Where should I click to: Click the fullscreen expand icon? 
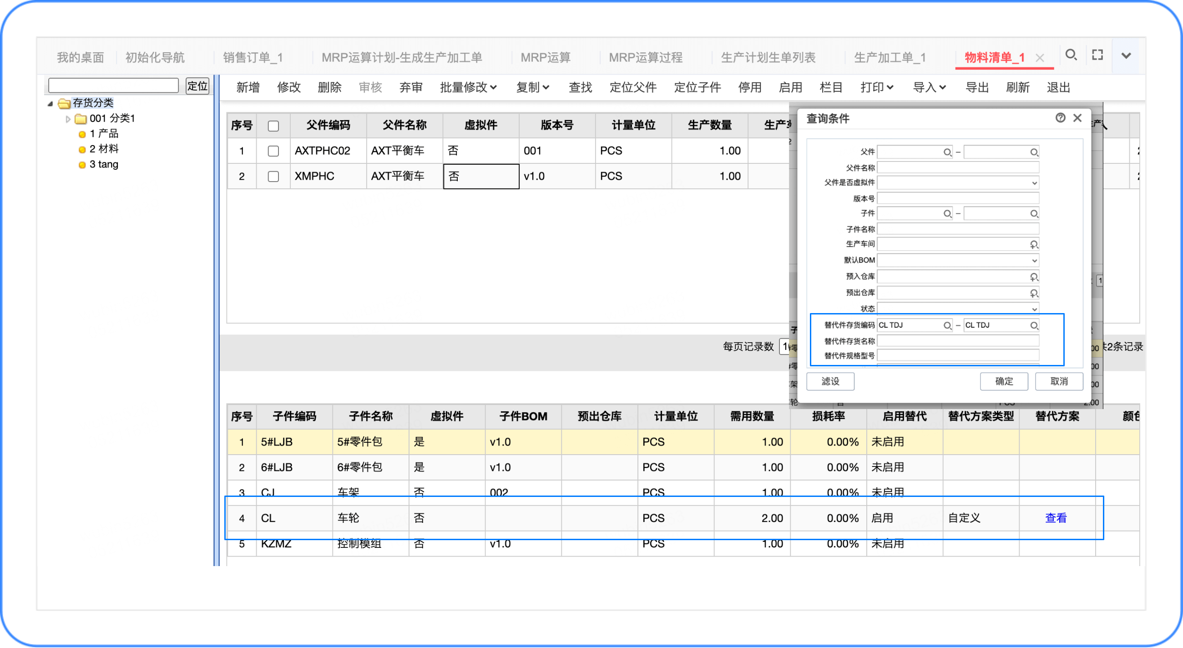1097,55
